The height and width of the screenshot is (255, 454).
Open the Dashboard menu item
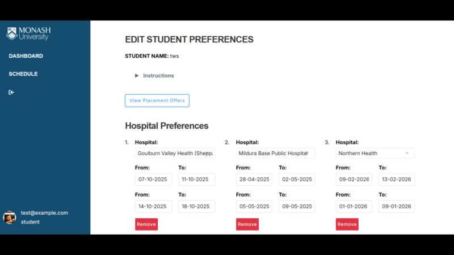click(x=26, y=56)
